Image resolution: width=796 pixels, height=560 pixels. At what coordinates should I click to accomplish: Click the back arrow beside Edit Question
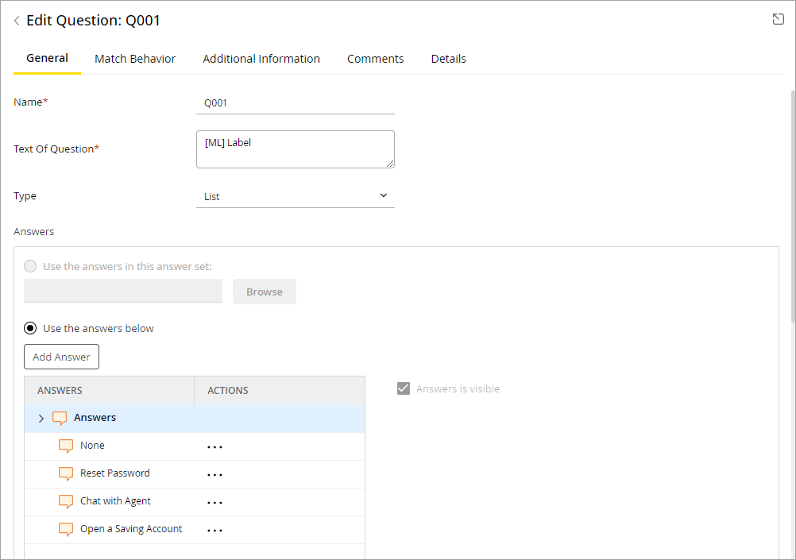[x=17, y=21]
